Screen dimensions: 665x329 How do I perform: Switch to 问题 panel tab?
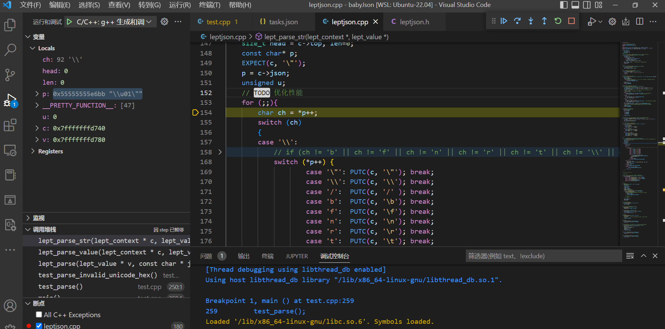[206, 256]
